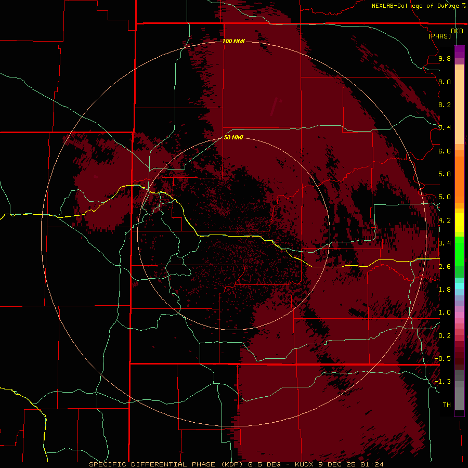Screen dimensions: 468x468
Task: Click the TH threshold label
Action: point(447,405)
